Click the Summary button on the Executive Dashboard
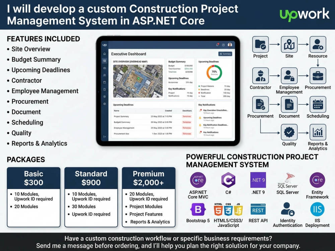 click(225, 54)
